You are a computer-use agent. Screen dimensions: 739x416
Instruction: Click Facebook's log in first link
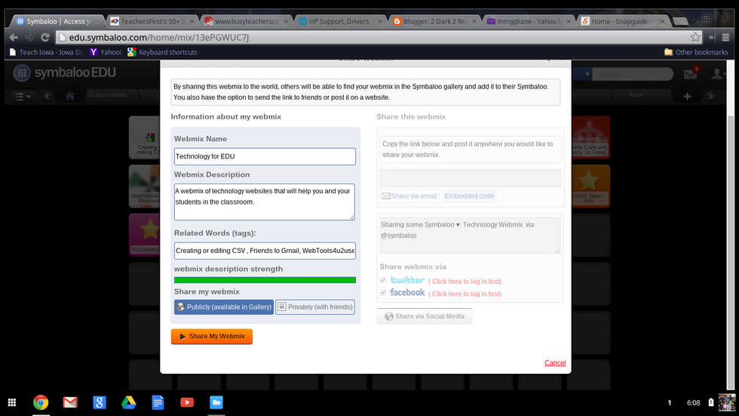[465, 294]
